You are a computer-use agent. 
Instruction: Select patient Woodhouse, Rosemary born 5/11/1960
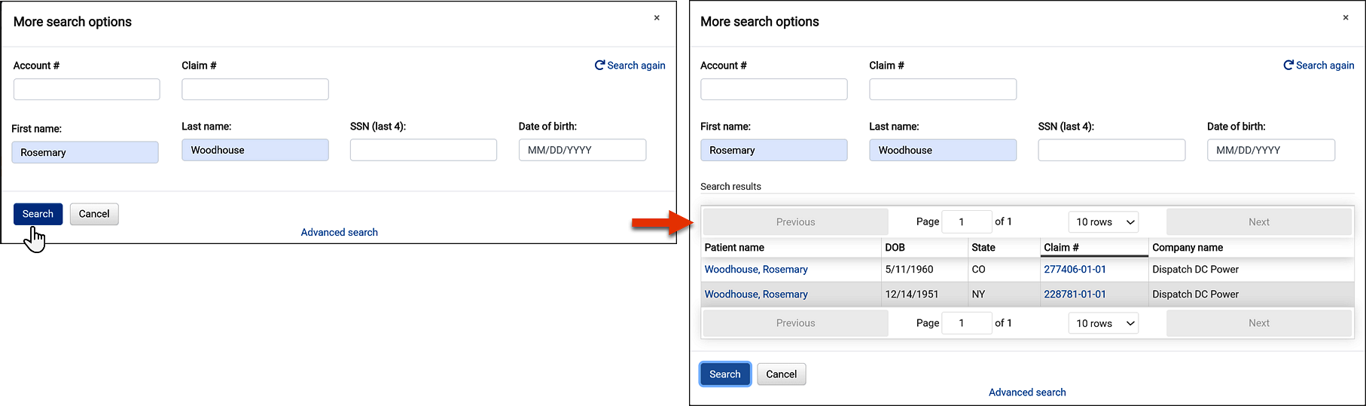coord(756,270)
